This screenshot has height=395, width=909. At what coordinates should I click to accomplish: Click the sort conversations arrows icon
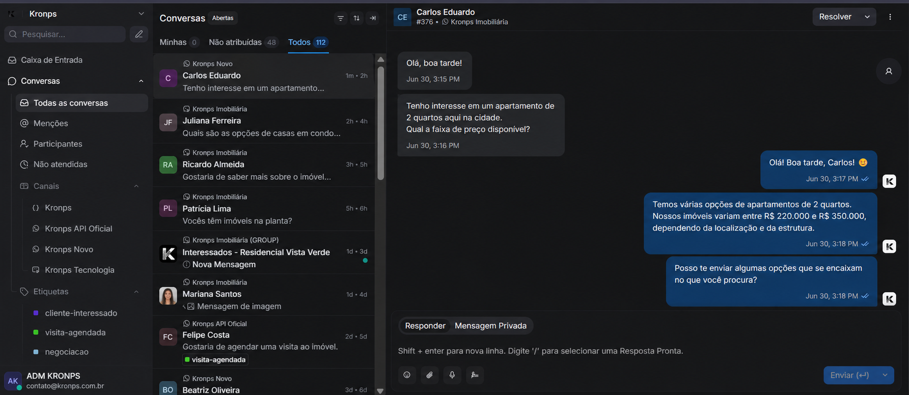(356, 18)
